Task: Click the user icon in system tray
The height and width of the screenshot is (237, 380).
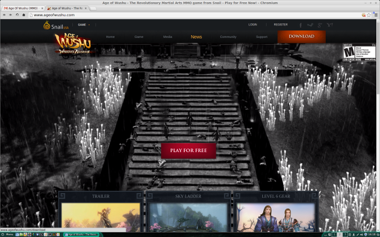Action: [x=353, y=235]
